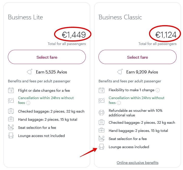Click the hand baggage icon in Business Classic
Viewport: 183px width, 170px height.
click(x=102, y=131)
